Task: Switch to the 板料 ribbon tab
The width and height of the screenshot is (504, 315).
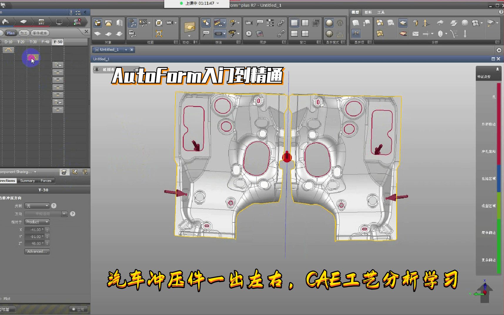Action: [368, 12]
